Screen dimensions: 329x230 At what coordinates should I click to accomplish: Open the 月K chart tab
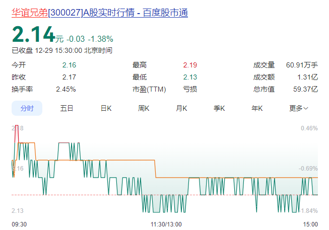pos(181,108)
